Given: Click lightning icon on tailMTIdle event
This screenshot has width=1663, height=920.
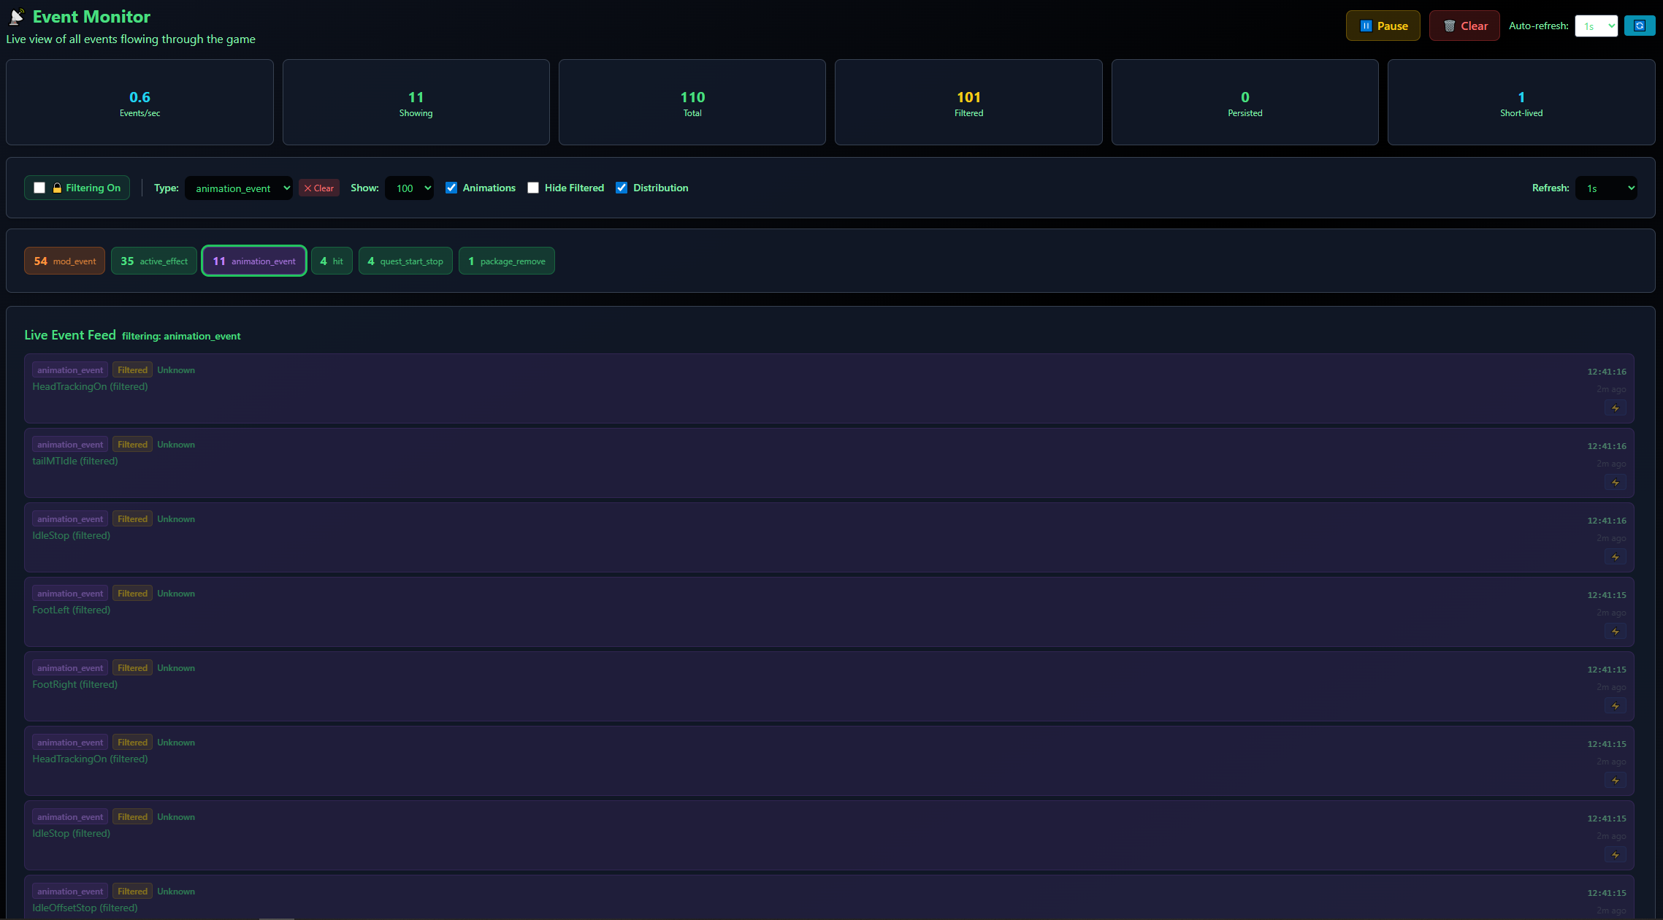Looking at the screenshot, I should pos(1615,483).
